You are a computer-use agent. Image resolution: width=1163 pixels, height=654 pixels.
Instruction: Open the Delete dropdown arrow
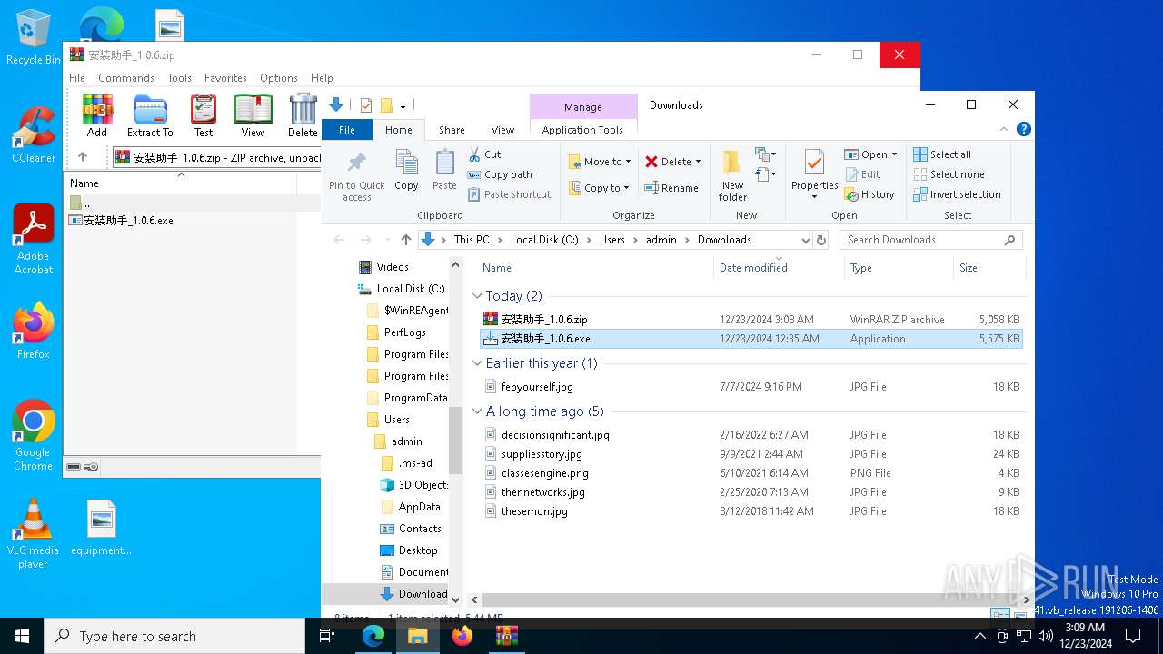(x=698, y=162)
